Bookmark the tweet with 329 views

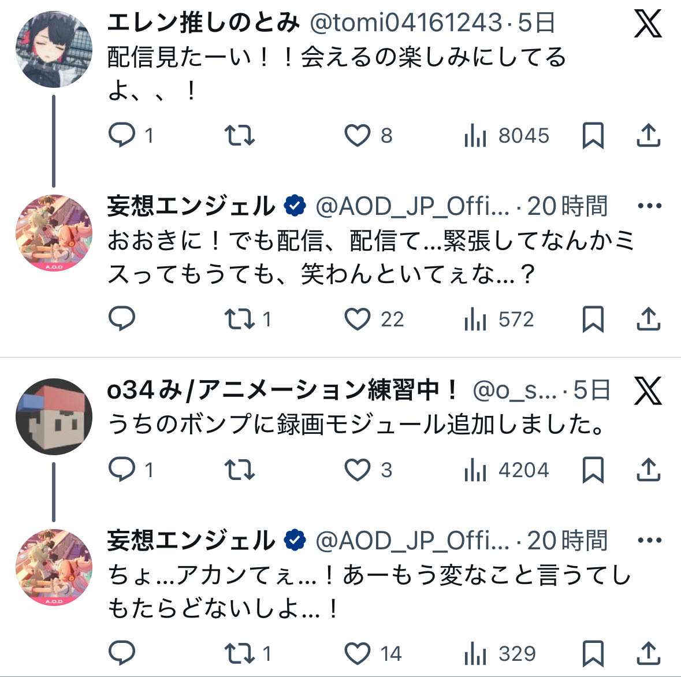(x=593, y=653)
